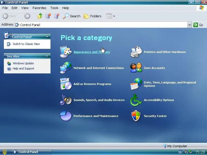Click the Control Panel taskbar button
The width and height of the screenshot is (207, 155).
click(x=31, y=152)
